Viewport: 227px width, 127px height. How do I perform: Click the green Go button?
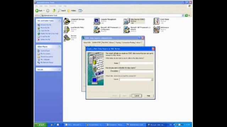(x=188, y=16)
